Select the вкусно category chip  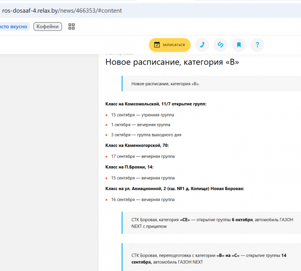click(x=13, y=26)
